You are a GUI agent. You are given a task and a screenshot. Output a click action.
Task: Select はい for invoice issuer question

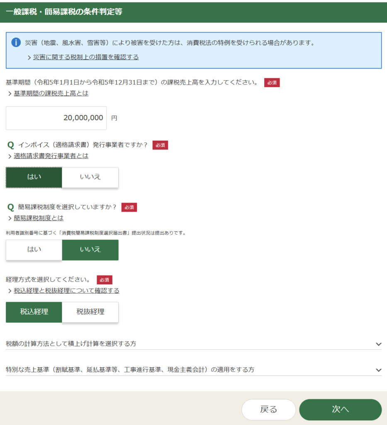pos(34,177)
